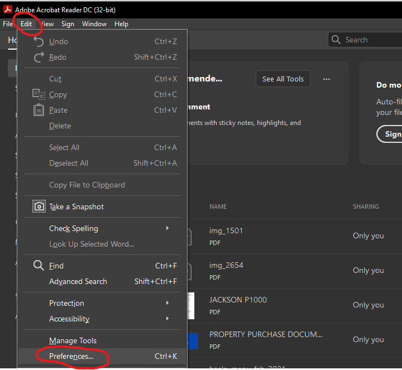Open the PROPERTY PURCHASE DOCUM... file

pos(266,334)
